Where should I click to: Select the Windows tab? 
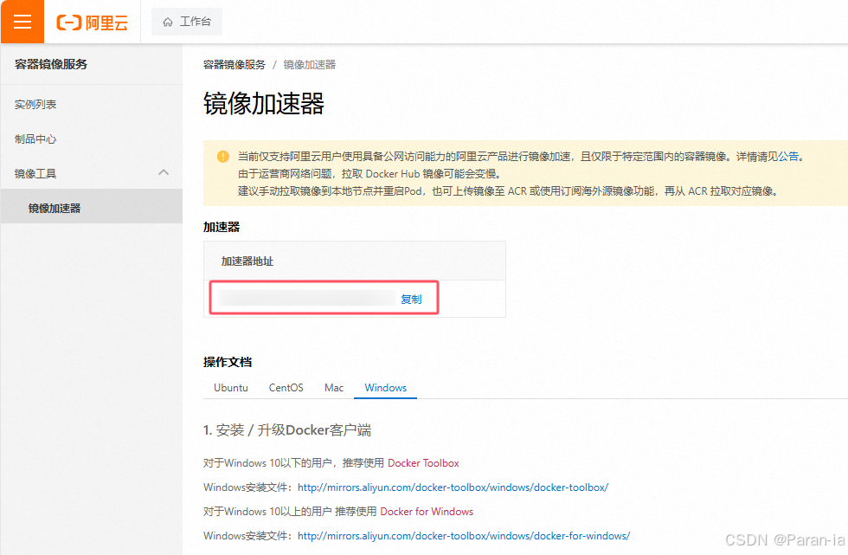point(386,388)
